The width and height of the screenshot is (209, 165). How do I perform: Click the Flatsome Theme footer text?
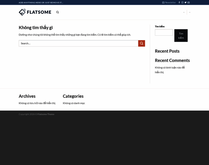pyautogui.click(x=46, y=114)
